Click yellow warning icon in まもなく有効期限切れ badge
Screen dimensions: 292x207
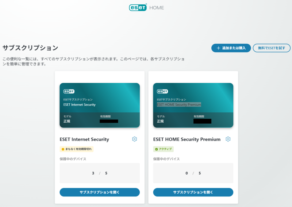[x=63, y=149]
